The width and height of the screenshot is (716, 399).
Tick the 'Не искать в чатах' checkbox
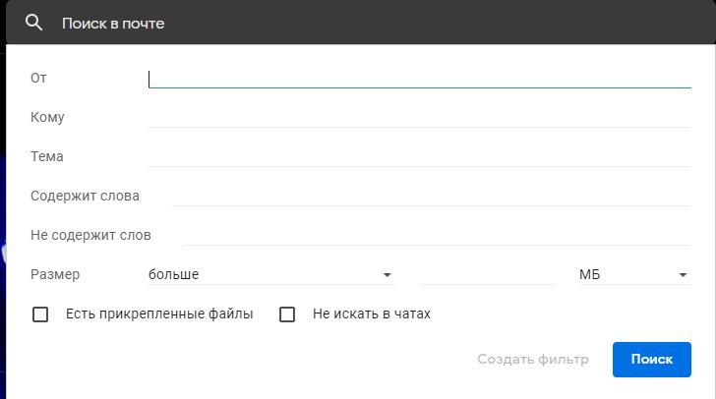click(287, 314)
